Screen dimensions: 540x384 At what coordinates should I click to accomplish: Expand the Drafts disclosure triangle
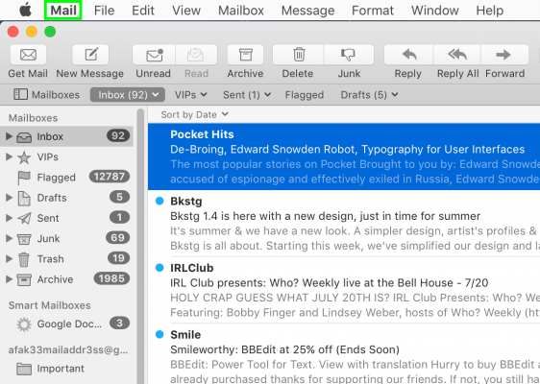click(9, 198)
